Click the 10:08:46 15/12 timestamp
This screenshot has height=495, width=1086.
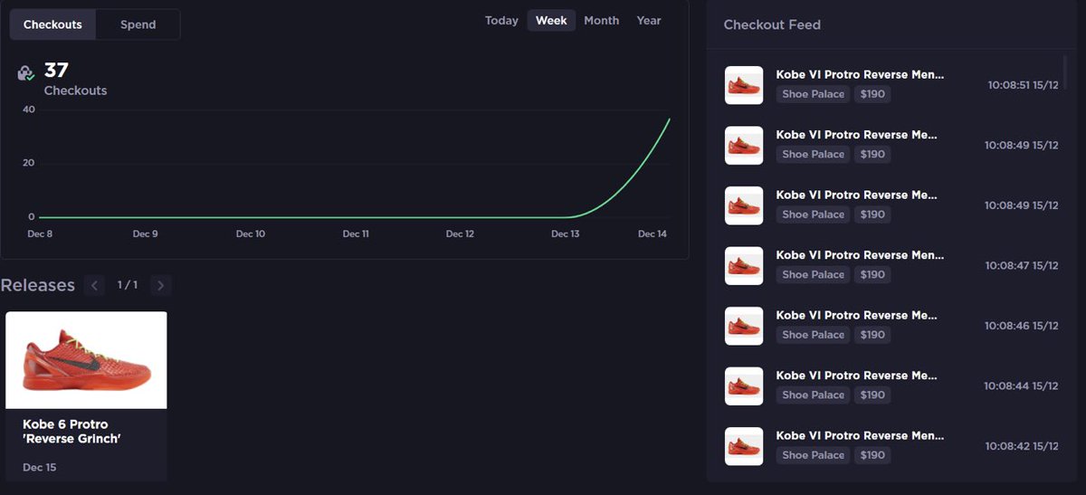click(1022, 326)
